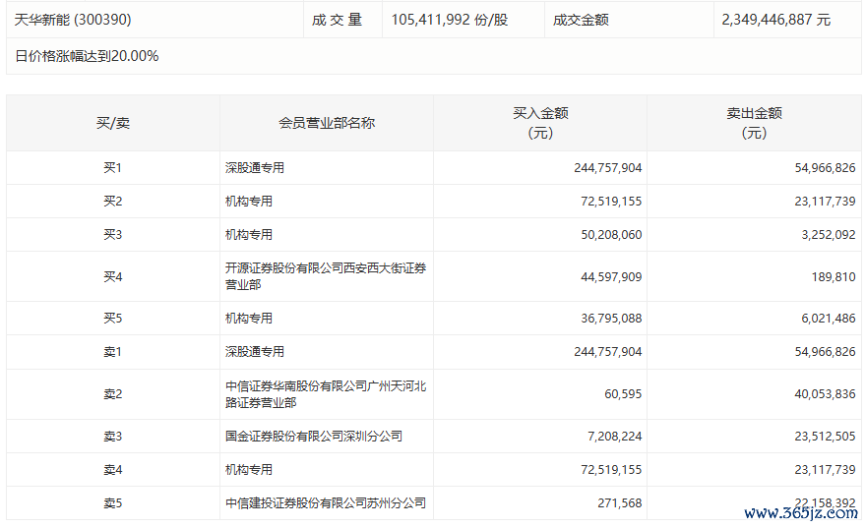
Task: Select the turnover value 2,349,446,887 元
Action: [x=775, y=20]
